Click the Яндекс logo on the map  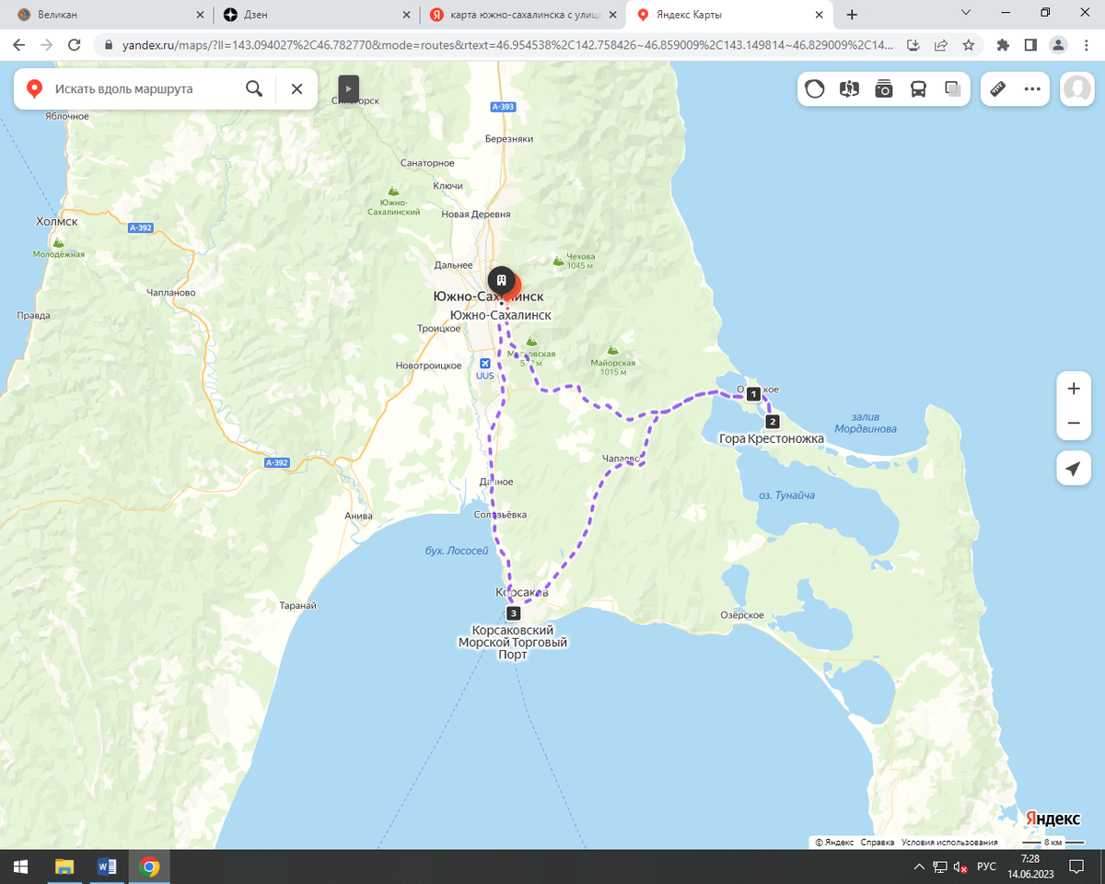point(1053,820)
